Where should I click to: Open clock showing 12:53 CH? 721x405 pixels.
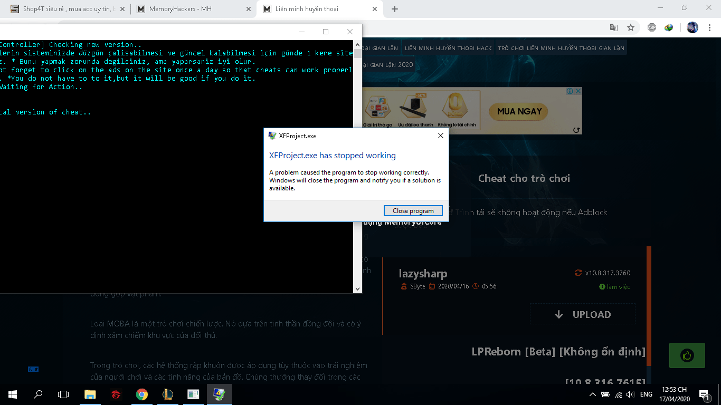click(x=673, y=394)
